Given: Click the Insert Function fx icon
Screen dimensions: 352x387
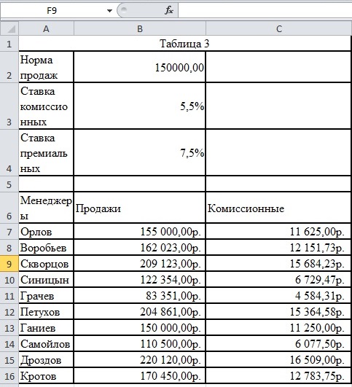Looking at the screenshot, I should [169, 10].
